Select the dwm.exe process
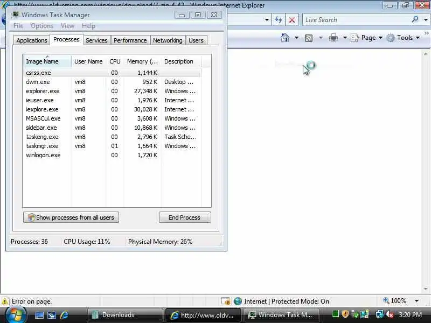The height and width of the screenshot is (323, 431). (x=112, y=82)
